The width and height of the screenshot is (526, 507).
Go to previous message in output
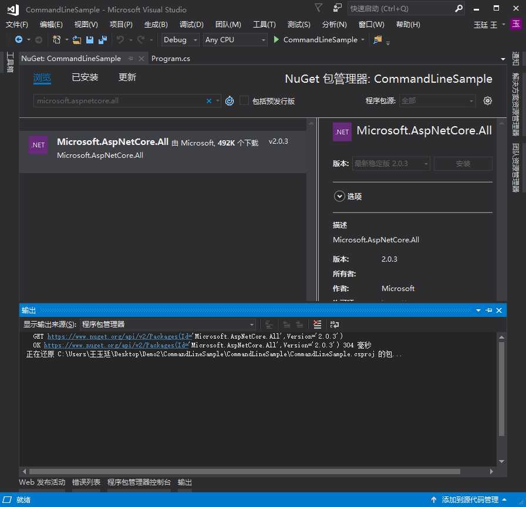pos(286,325)
